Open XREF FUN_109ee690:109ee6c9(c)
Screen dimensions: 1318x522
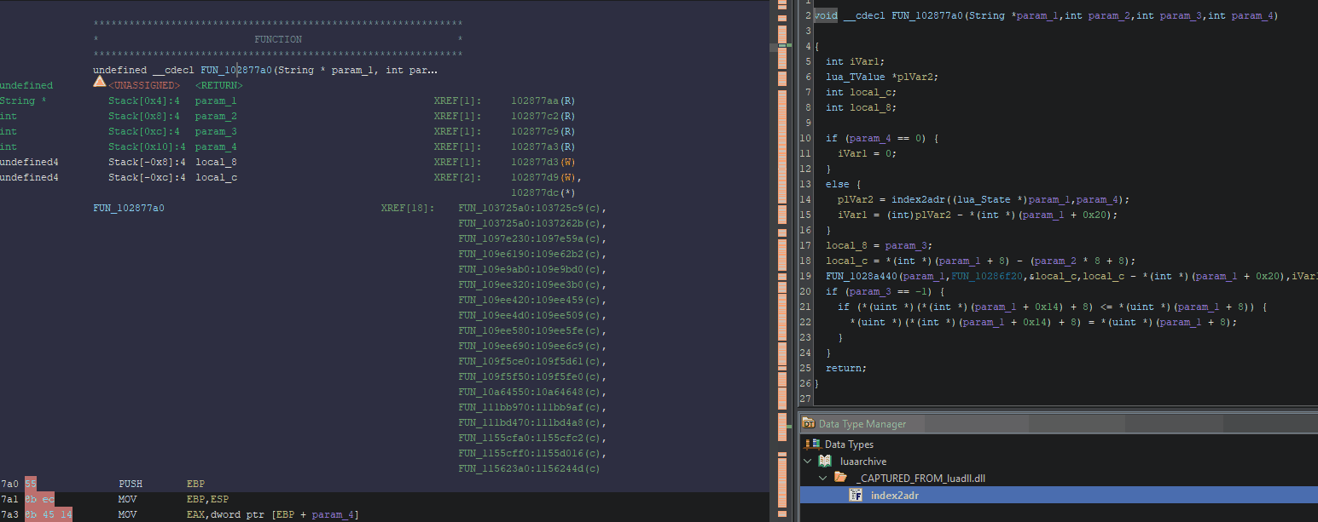(531, 346)
